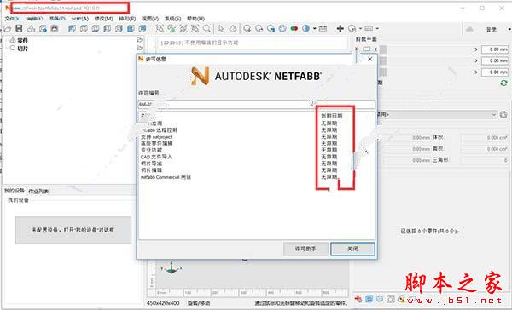Click the top clipping plane slider track

[428, 49]
